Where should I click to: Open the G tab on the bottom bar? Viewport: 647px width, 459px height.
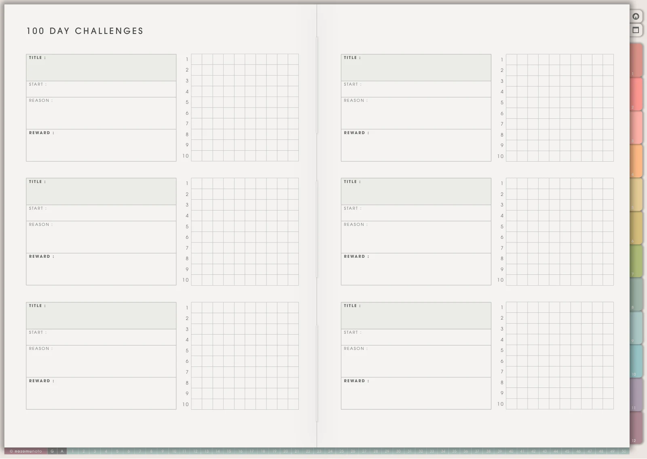(x=52, y=451)
